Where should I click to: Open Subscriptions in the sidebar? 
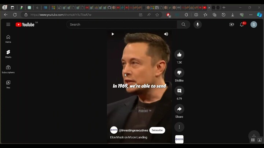coord(8,69)
